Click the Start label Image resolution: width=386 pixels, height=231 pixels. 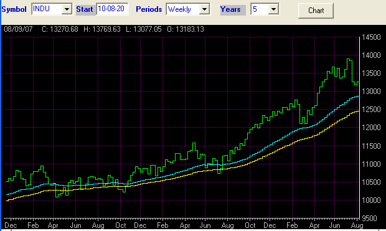[x=85, y=9]
